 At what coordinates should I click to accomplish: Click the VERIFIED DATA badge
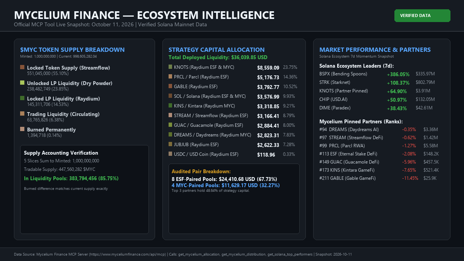[x=422, y=15]
